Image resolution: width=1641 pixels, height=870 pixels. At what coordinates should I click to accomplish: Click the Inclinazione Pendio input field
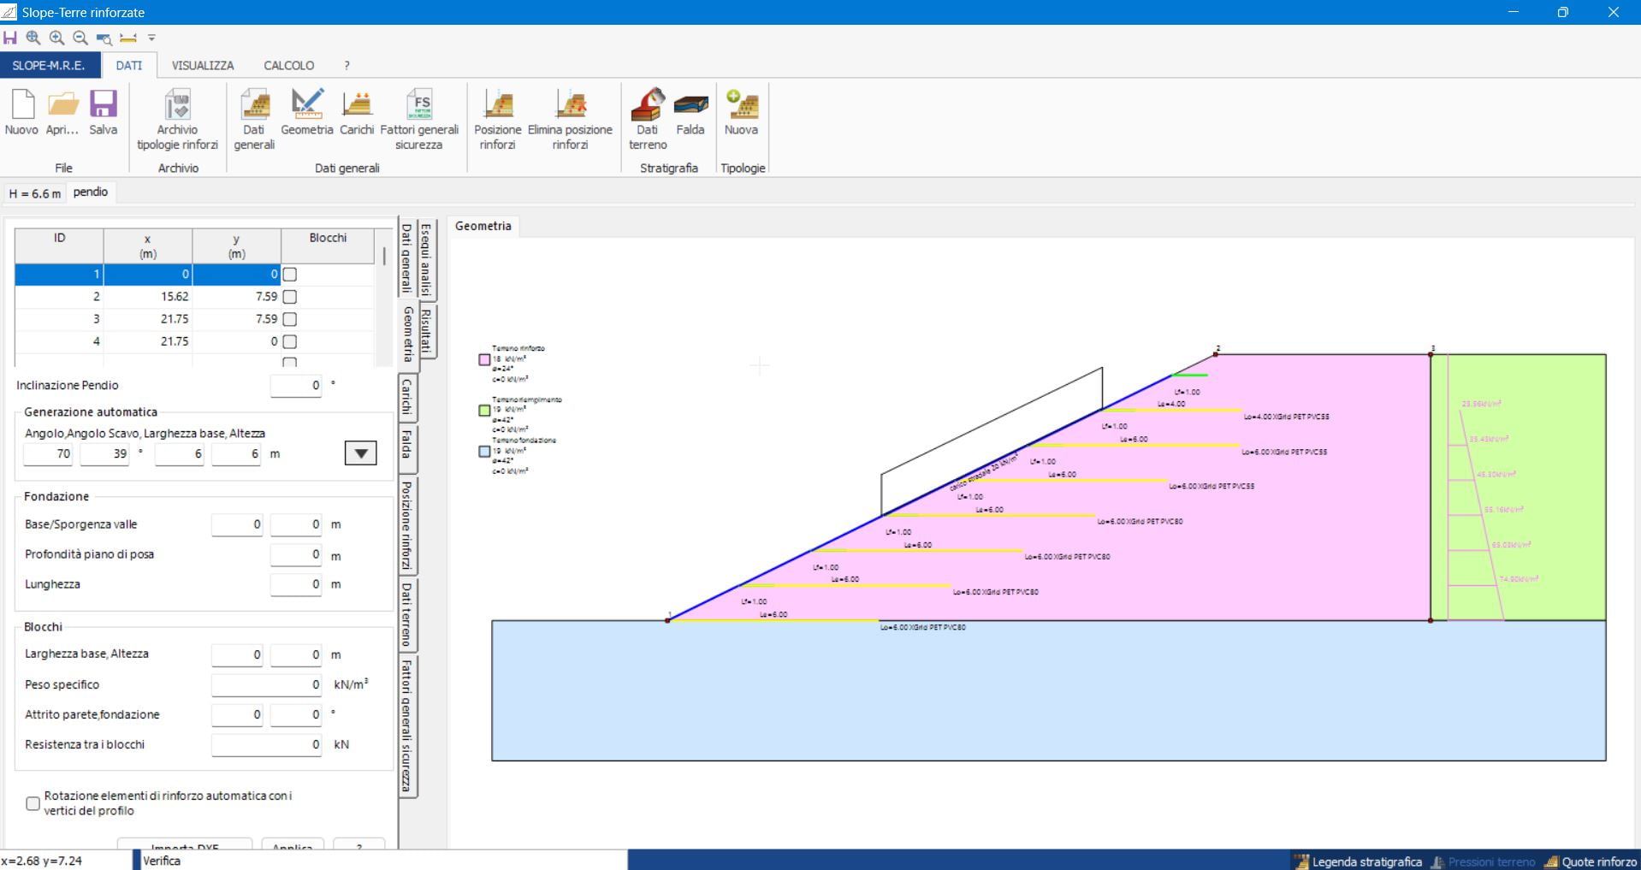coord(296,386)
